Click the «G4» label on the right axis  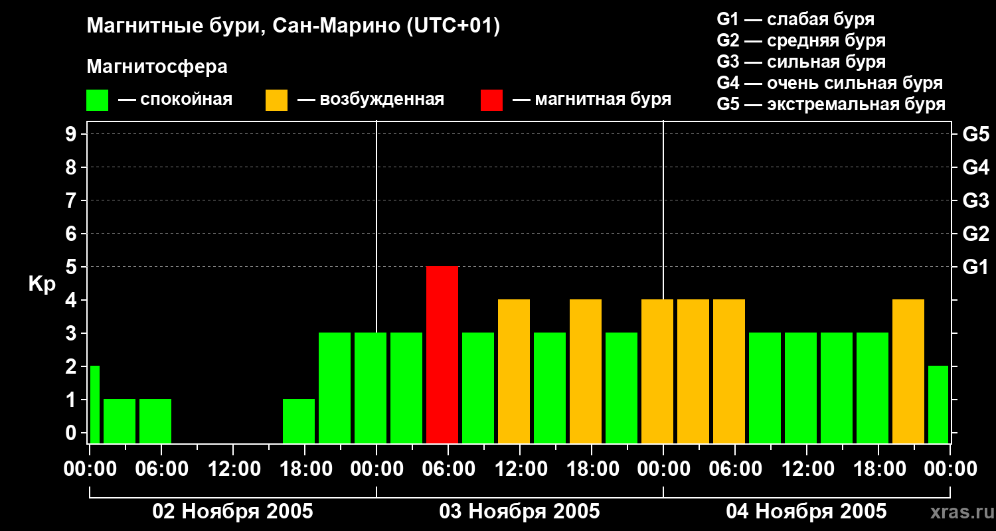pyautogui.click(x=975, y=167)
